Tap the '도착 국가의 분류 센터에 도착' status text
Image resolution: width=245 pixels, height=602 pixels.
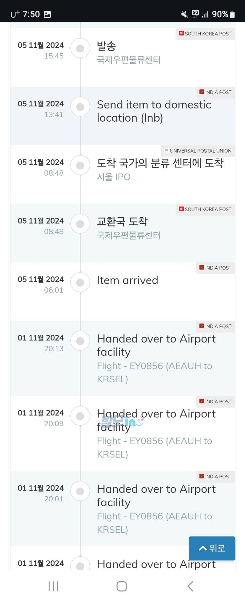(160, 163)
